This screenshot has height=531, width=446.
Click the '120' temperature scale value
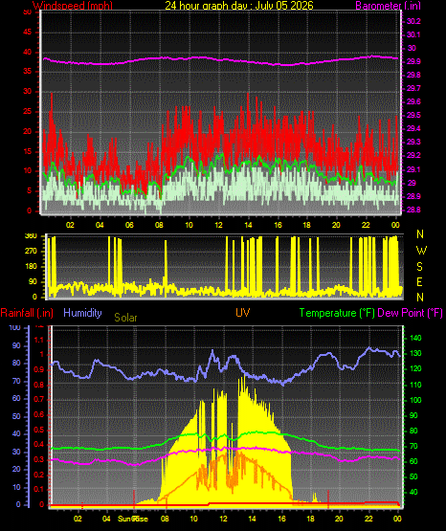click(x=415, y=368)
